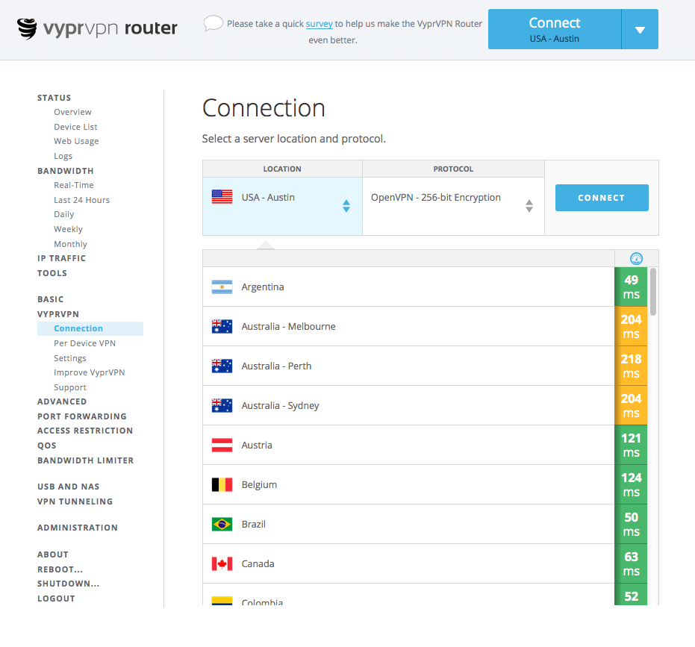Open Improve VyprVPN page

coord(89,372)
